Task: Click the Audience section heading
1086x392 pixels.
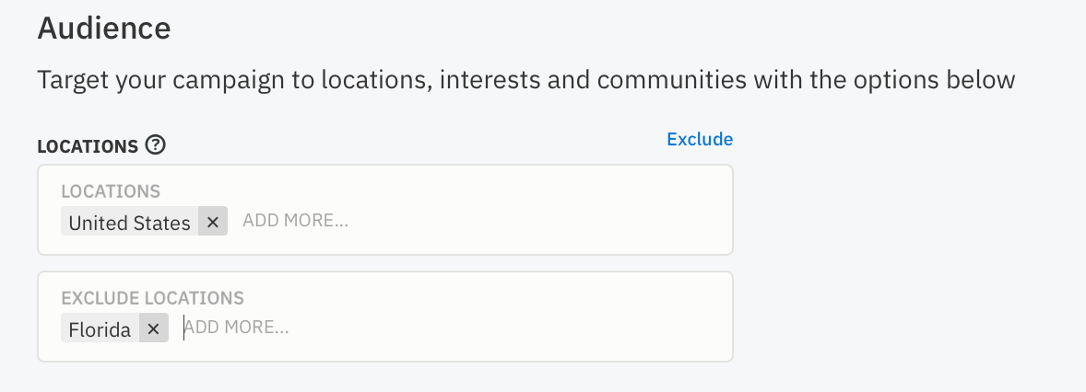Action: (x=104, y=29)
